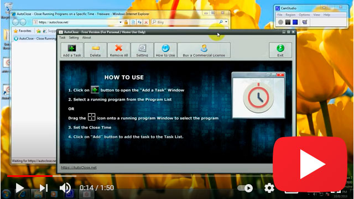Click CamStudio record circle button

pos(280,22)
